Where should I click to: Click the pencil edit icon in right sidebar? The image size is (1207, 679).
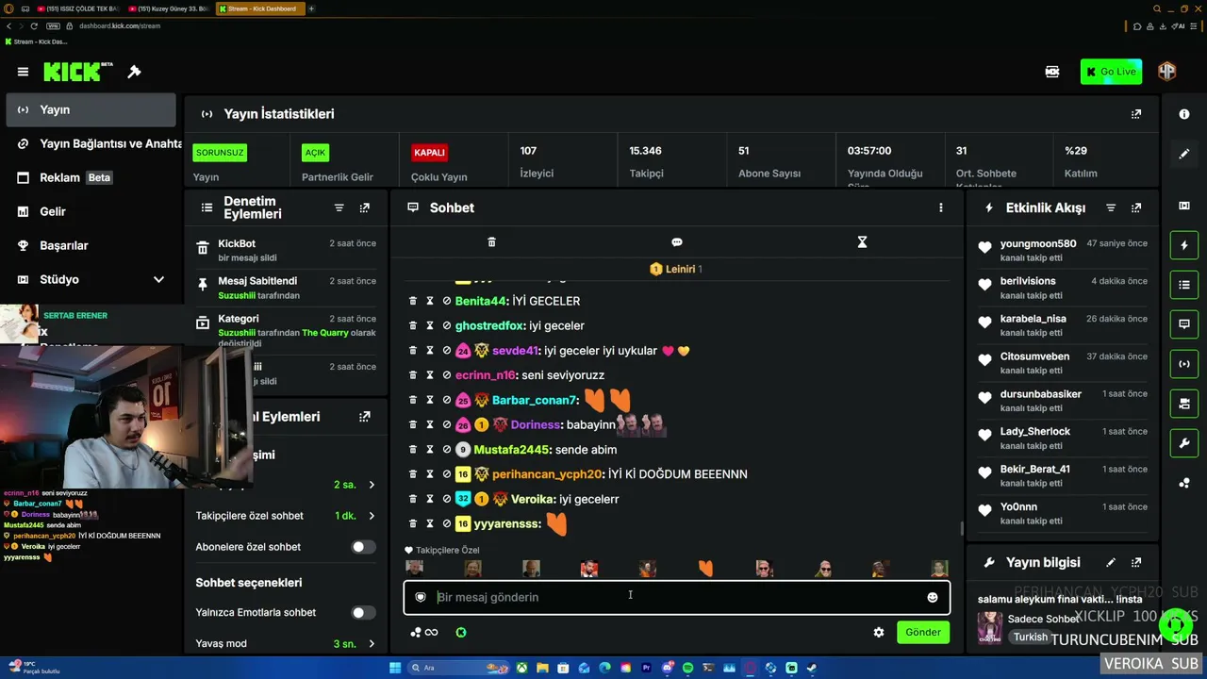[x=1184, y=154]
